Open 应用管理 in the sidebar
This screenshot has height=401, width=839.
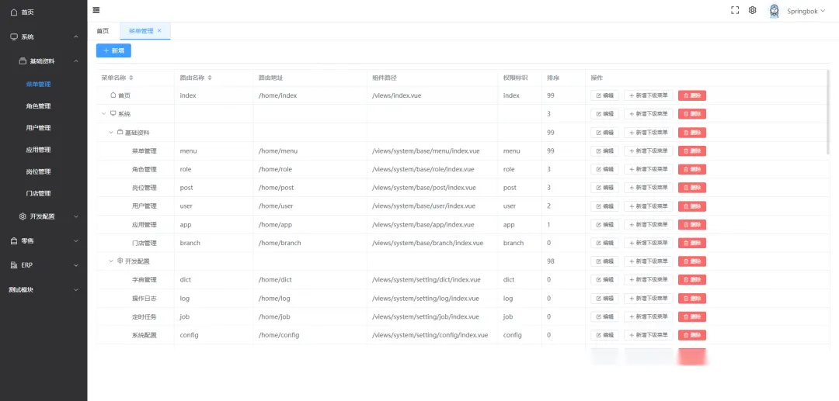click(x=39, y=150)
